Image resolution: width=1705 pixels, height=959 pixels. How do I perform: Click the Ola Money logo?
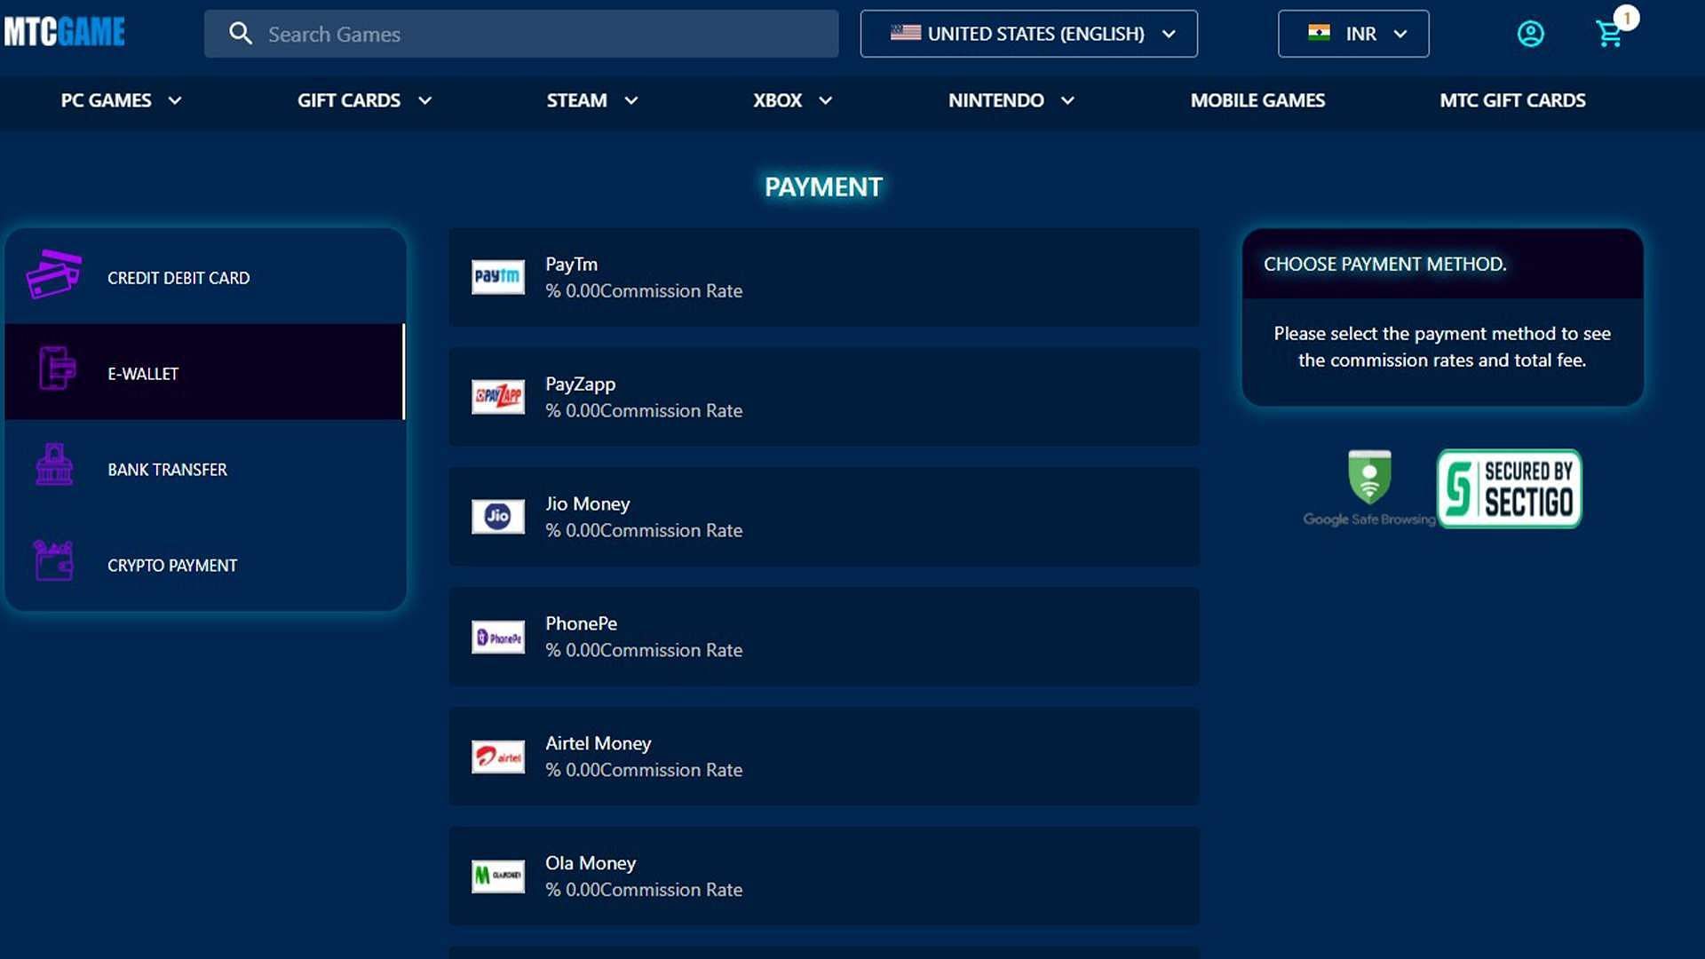497,876
